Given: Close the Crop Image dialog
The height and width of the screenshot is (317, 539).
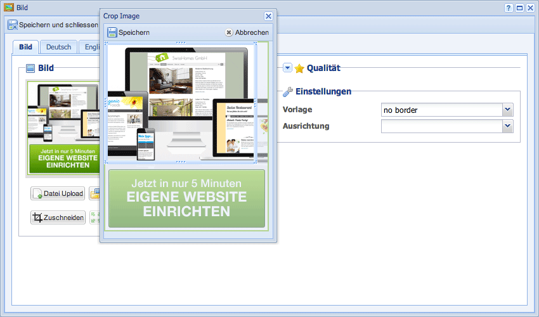Looking at the screenshot, I should coord(268,16).
